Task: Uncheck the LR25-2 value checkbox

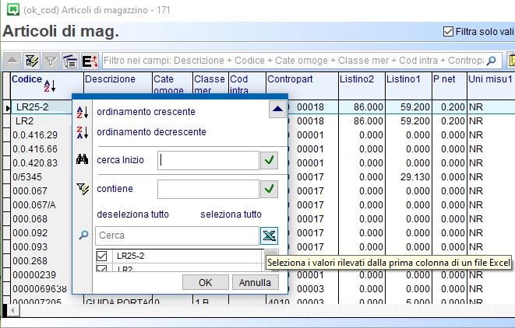Action: pyautogui.click(x=101, y=256)
